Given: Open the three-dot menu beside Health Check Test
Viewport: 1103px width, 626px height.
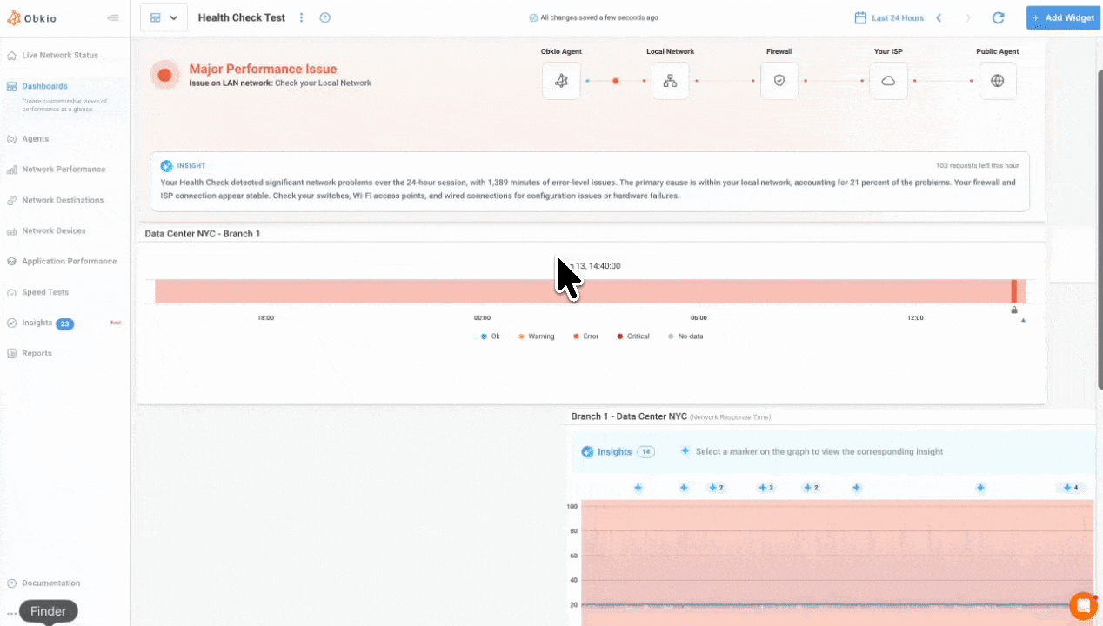Looking at the screenshot, I should pos(302,17).
